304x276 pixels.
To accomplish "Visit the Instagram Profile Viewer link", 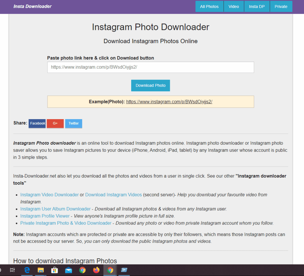I will coord(45,216).
